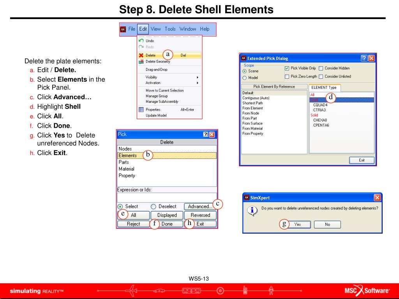The width and height of the screenshot is (399, 299).
Task: Click the Reversed button
Action: [200, 215]
